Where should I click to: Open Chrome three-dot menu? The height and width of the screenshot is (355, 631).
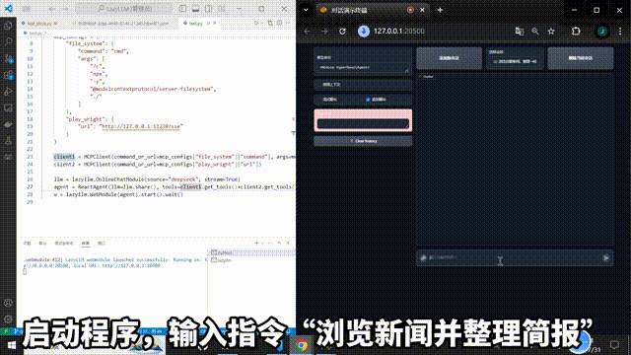[x=620, y=31]
